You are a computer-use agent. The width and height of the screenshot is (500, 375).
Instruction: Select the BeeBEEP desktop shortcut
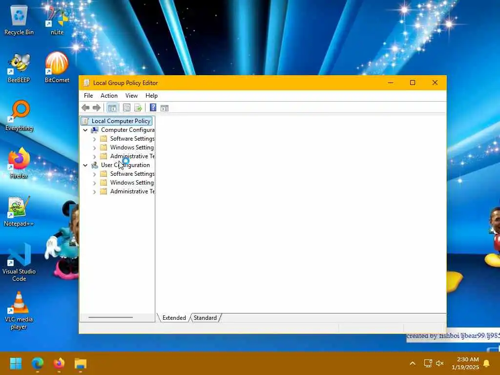point(19,67)
